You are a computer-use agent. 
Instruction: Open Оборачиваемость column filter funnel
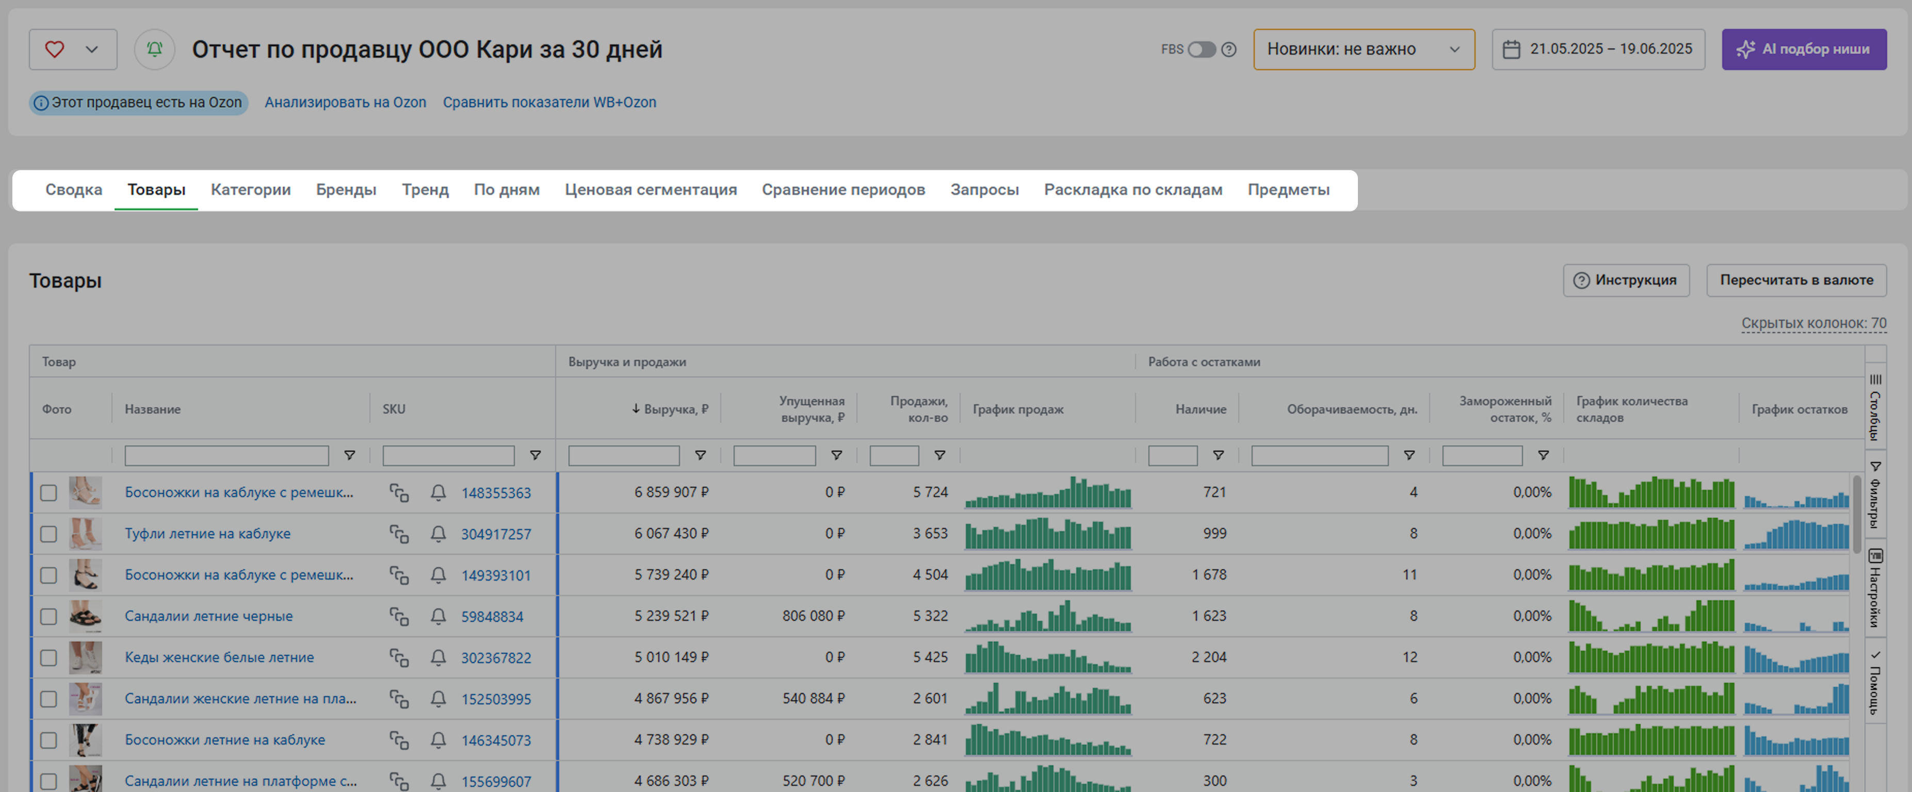tap(1409, 455)
